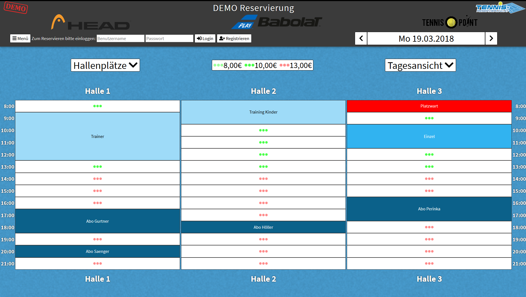Open the Tagesansicht view dropdown

(x=420, y=65)
